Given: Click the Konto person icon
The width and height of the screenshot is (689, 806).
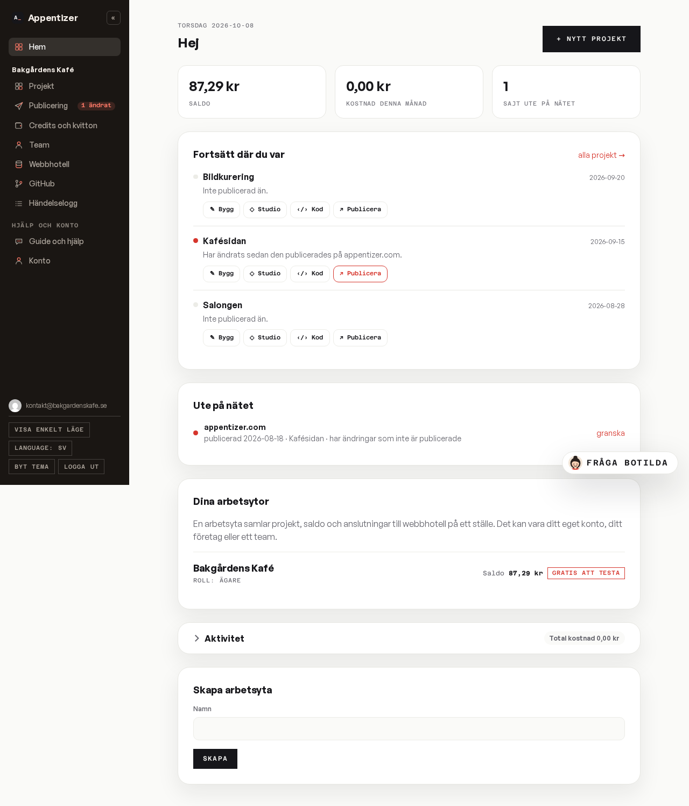Looking at the screenshot, I should coord(19,261).
